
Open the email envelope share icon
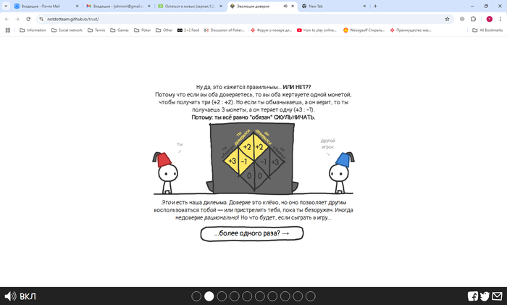pos(497,296)
